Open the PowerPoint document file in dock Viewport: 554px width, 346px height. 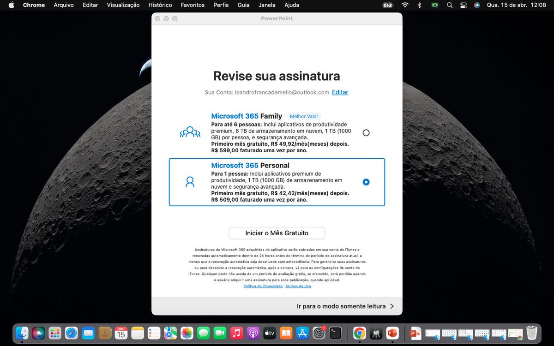[x=416, y=333]
